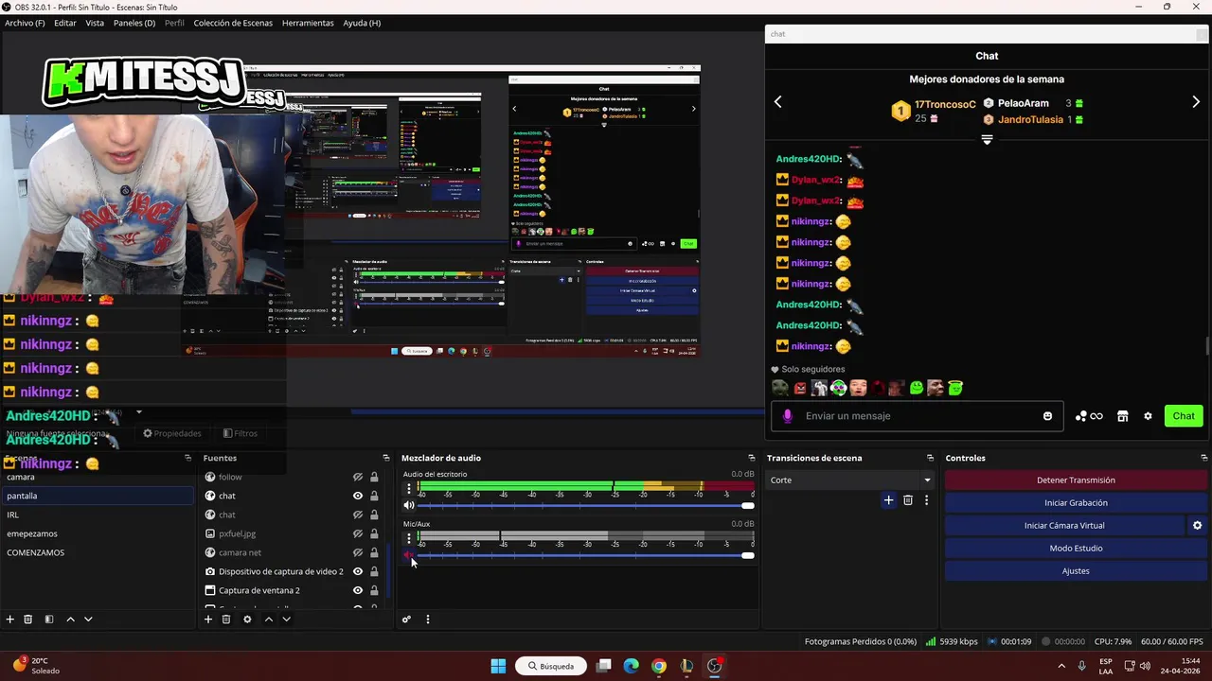Open the Editar menu
Image resolution: width=1212 pixels, height=681 pixels.
65,23
